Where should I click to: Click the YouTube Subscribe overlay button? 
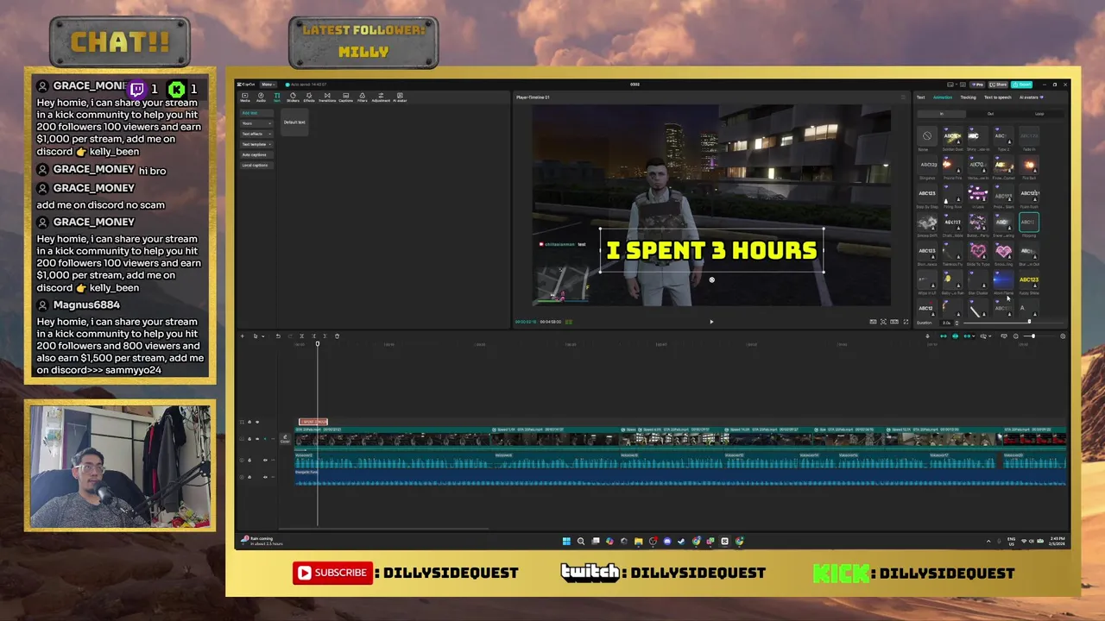coord(332,573)
